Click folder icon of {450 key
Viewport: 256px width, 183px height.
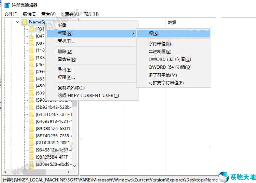31,86
